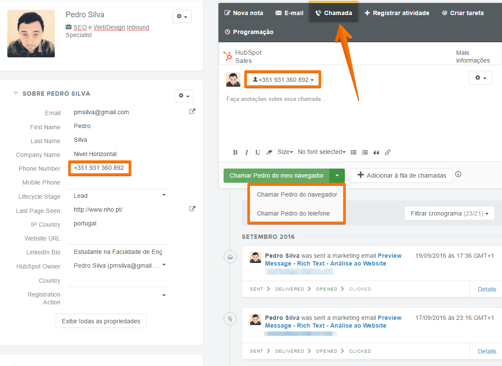Insert a bulleted list in note

coord(354,152)
